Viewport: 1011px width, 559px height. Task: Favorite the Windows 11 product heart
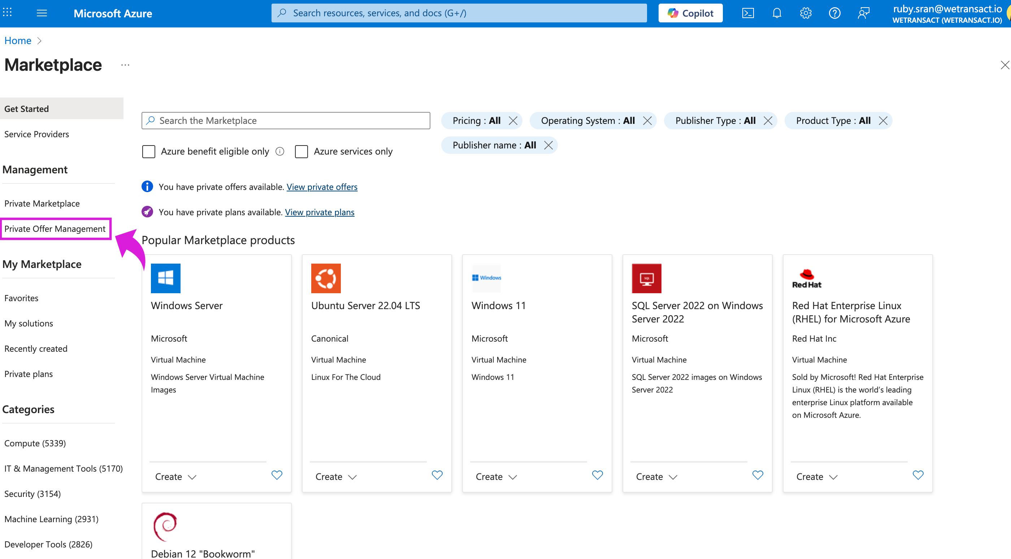point(597,475)
